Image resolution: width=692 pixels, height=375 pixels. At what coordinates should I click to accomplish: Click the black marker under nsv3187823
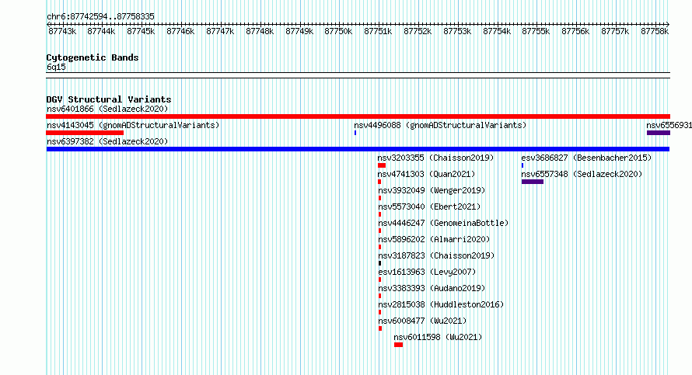379,263
